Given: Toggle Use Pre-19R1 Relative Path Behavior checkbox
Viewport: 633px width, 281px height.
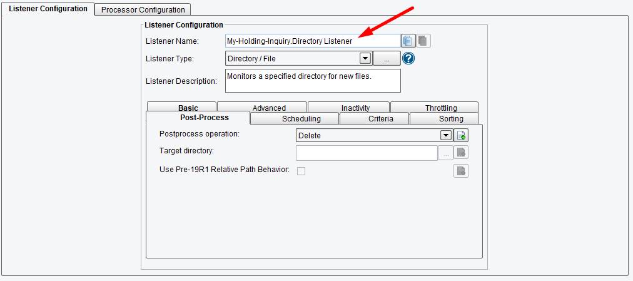Looking at the screenshot, I should (301, 171).
